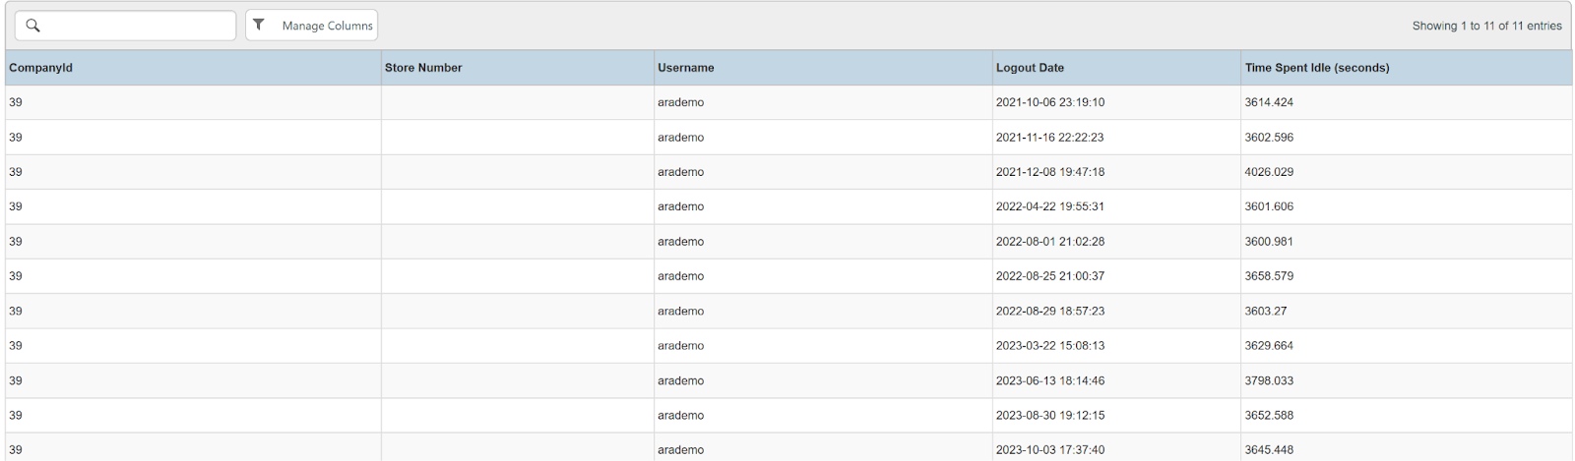Sort by Logout Date column header
Image resolution: width=1575 pixels, height=461 pixels.
click(x=1030, y=68)
